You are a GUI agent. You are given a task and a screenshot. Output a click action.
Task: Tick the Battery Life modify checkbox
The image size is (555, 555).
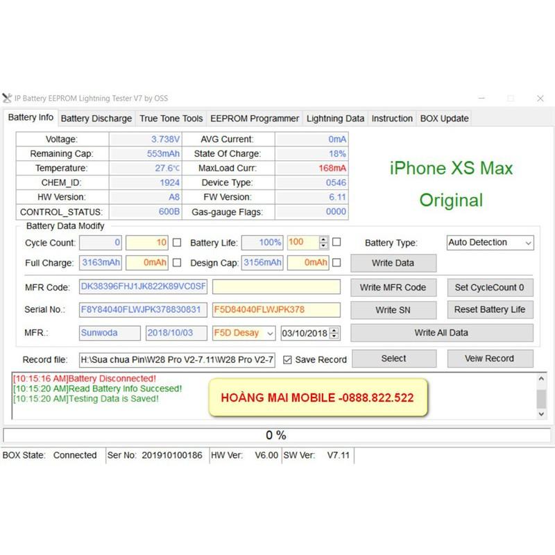[x=336, y=242]
